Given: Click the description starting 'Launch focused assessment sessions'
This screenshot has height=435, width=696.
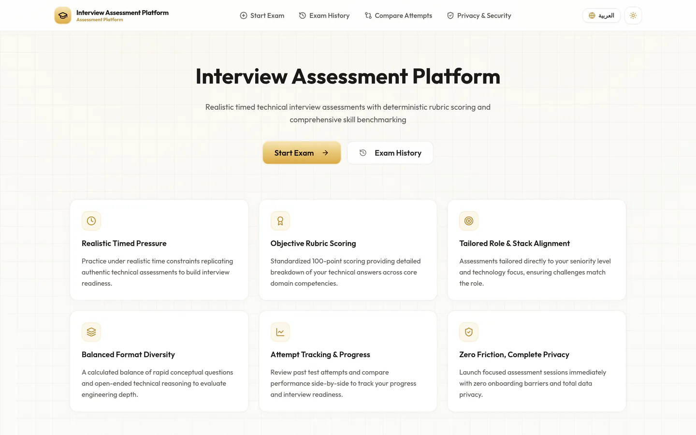Looking at the screenshot, I should 533,383.
